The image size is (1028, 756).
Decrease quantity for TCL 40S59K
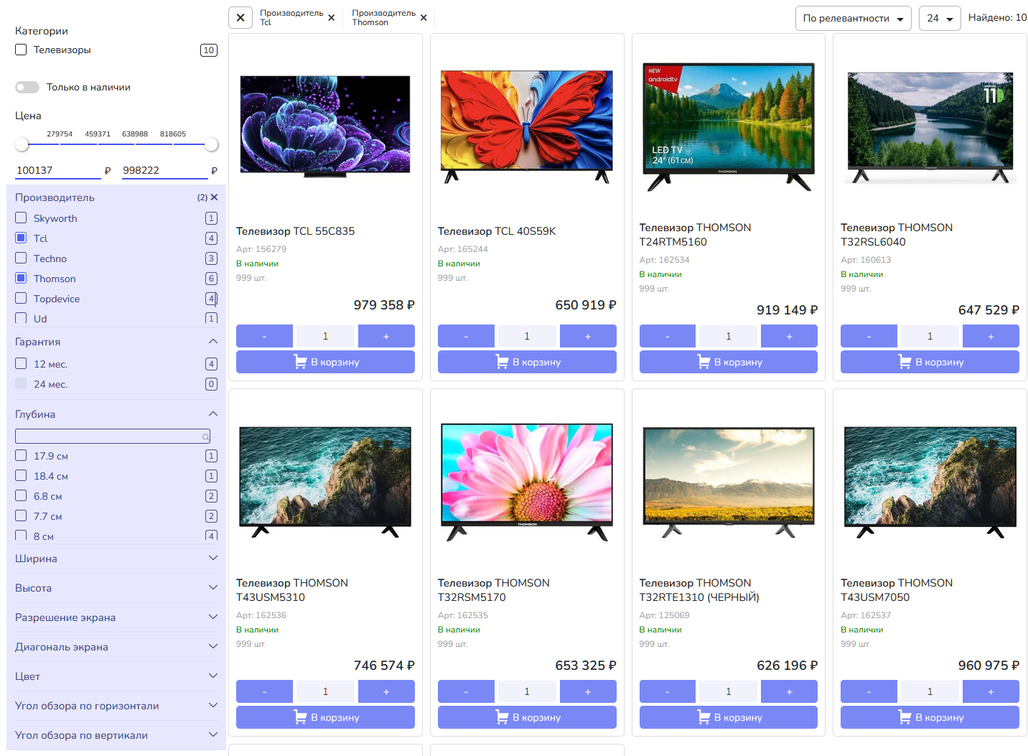(x=466, y=336)
